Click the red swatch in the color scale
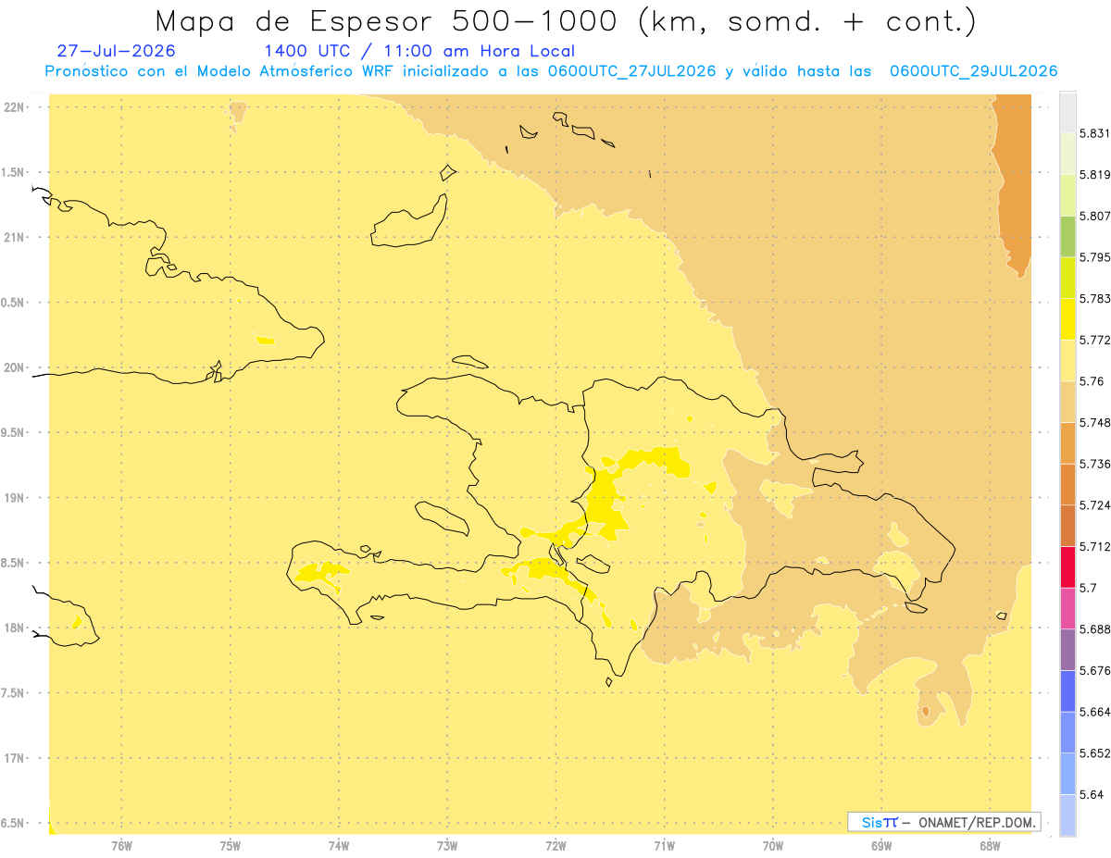 (x=1067, y=566)
